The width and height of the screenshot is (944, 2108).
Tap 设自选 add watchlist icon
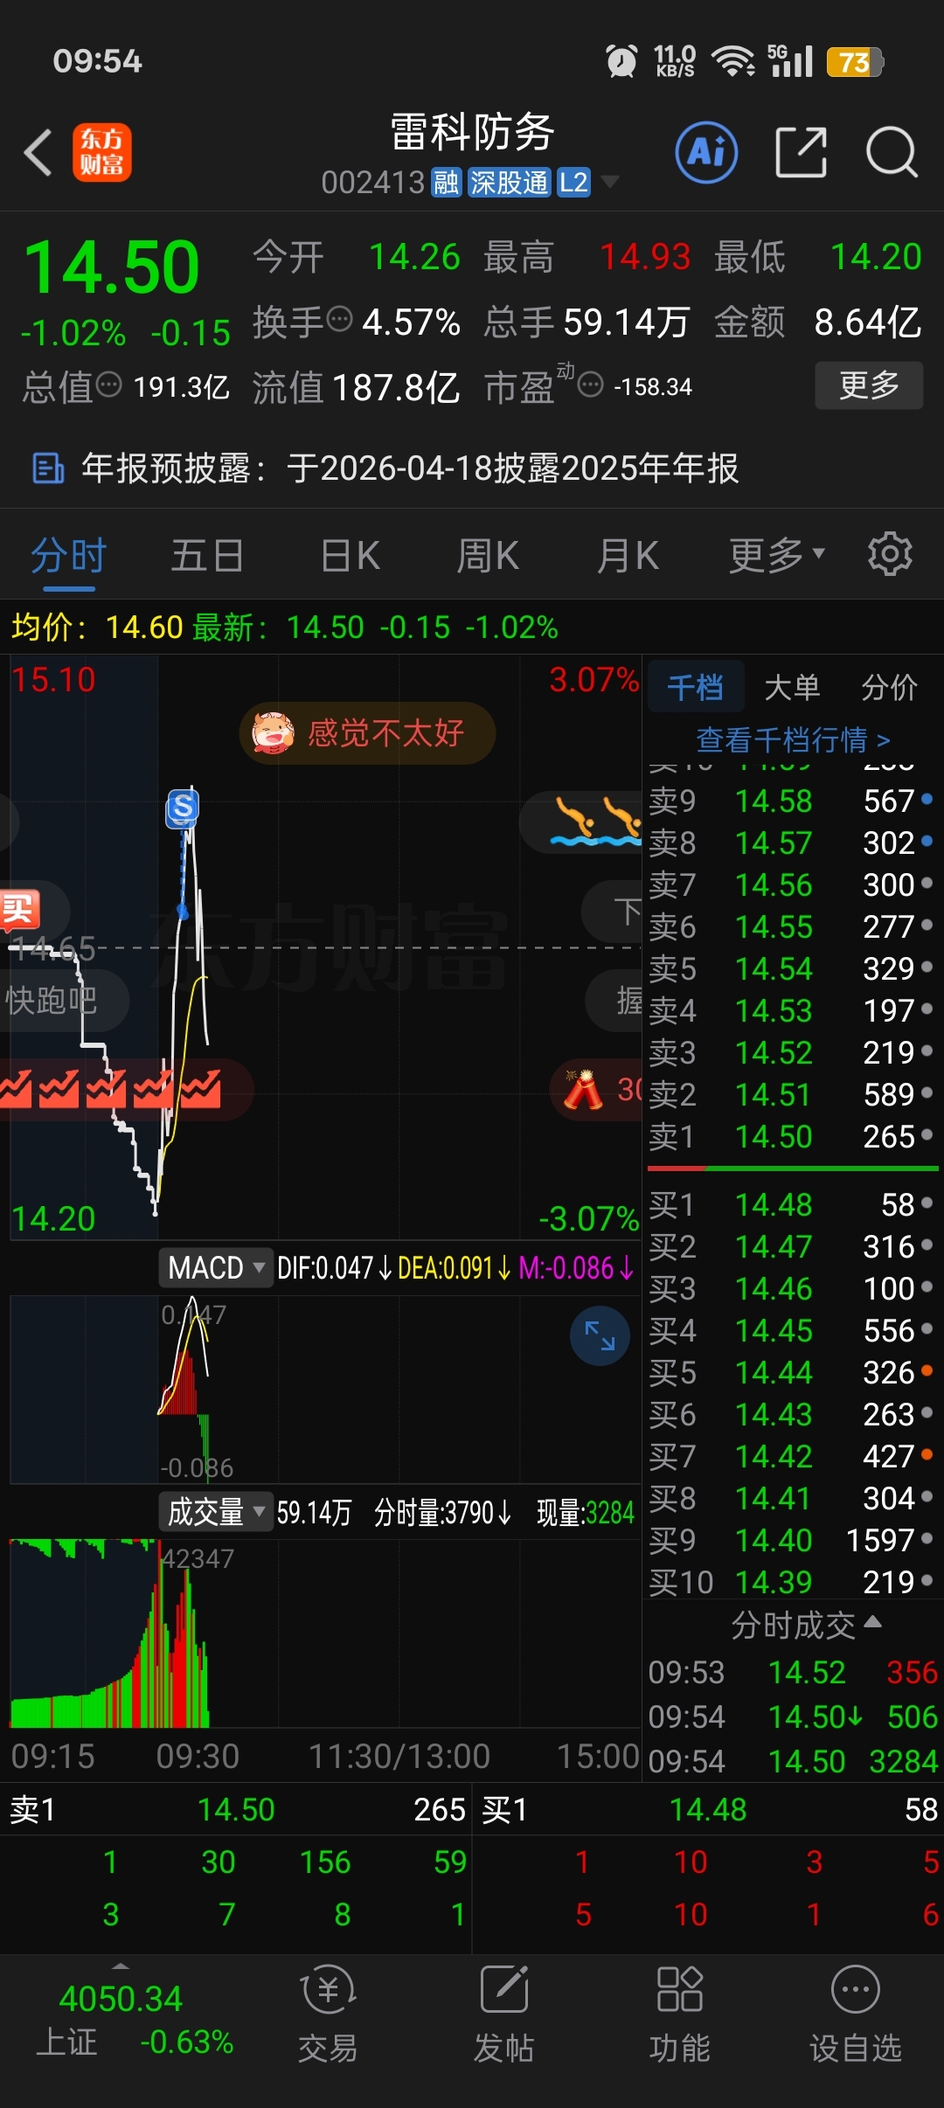[x=856, y=2015]
